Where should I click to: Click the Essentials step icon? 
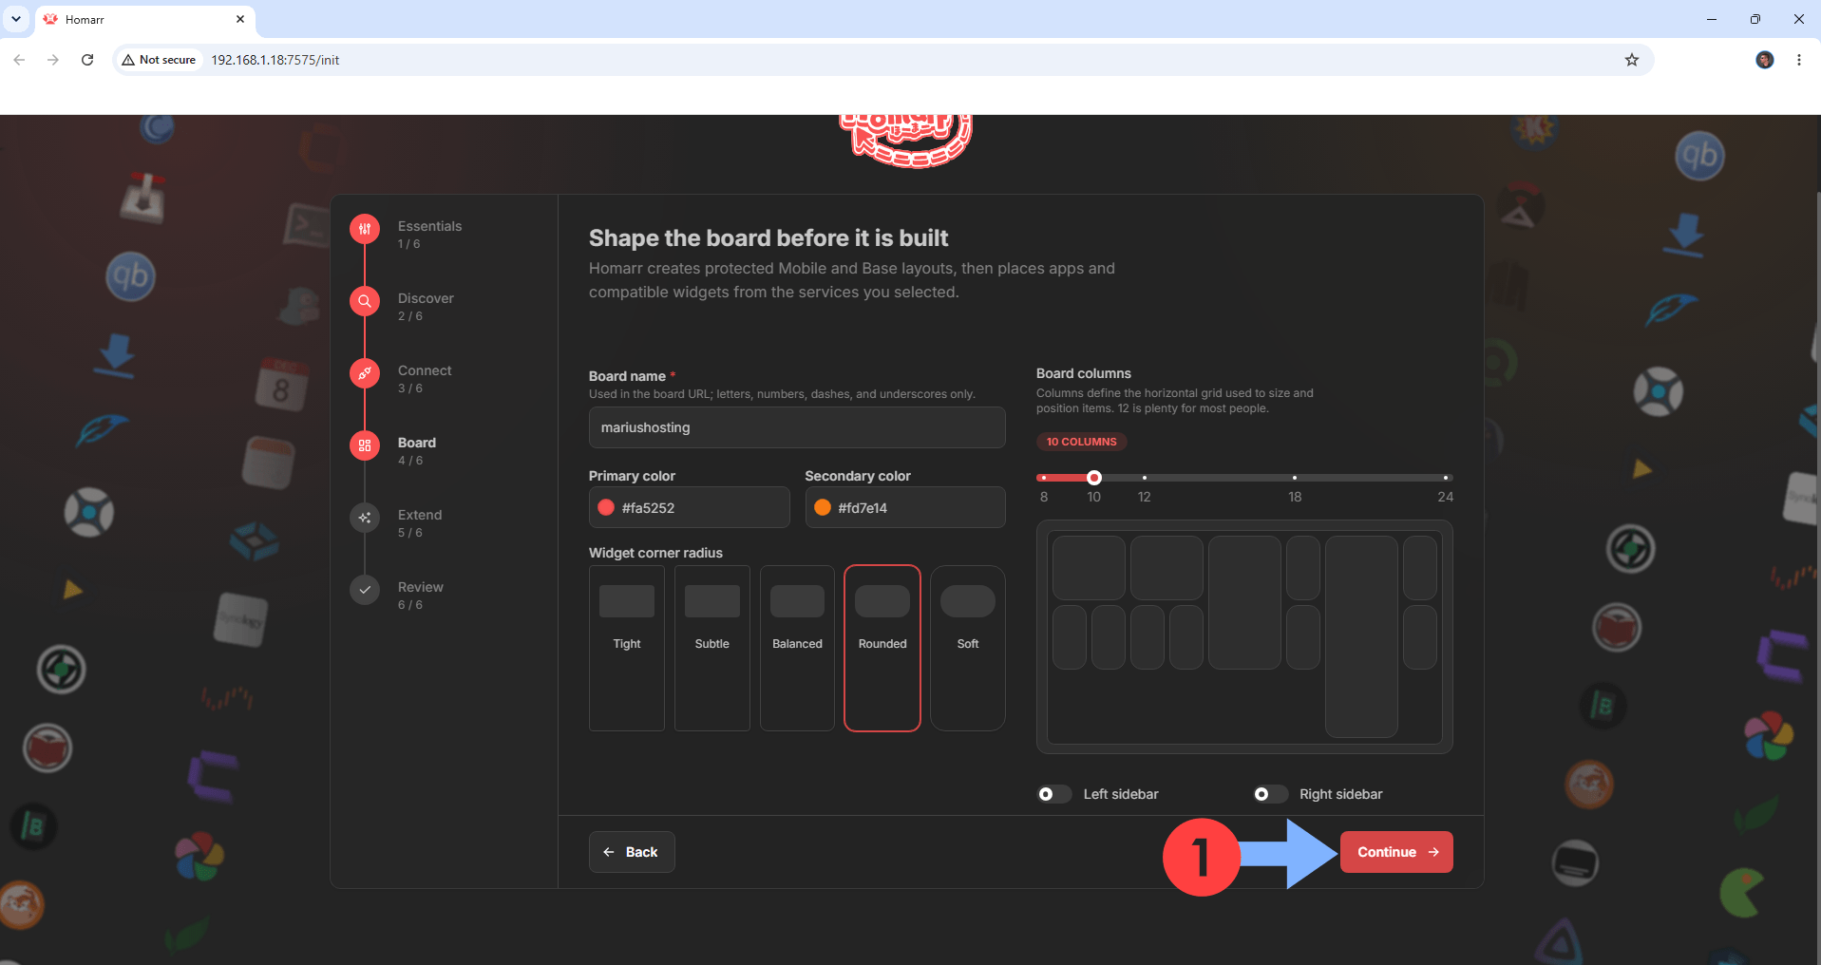pos(365,229)
